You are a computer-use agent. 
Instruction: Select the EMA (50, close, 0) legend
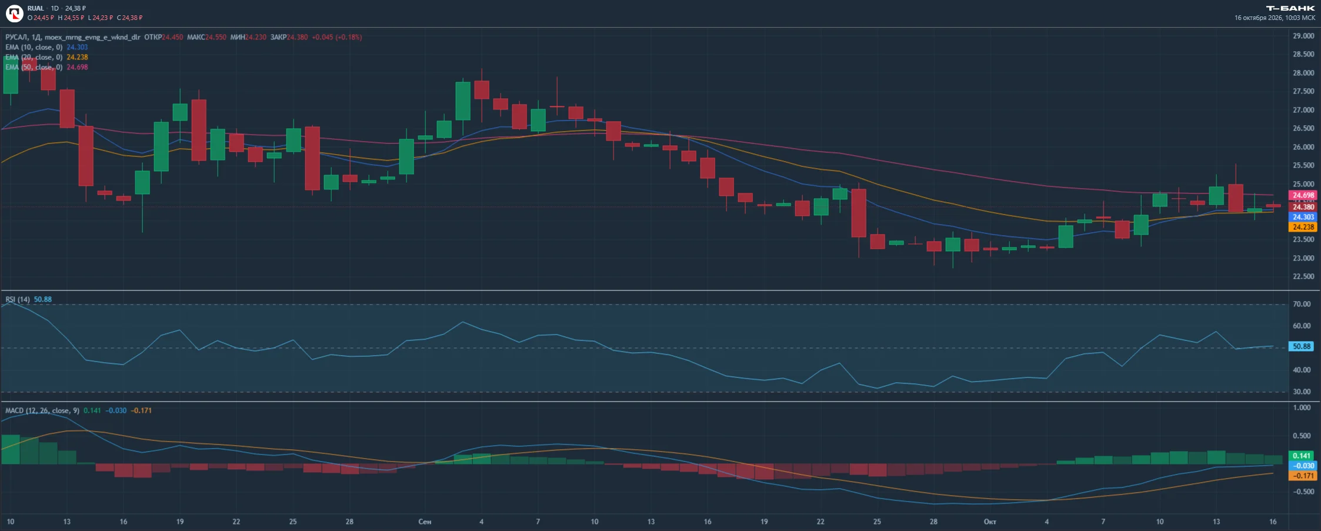tap(34, 67)
